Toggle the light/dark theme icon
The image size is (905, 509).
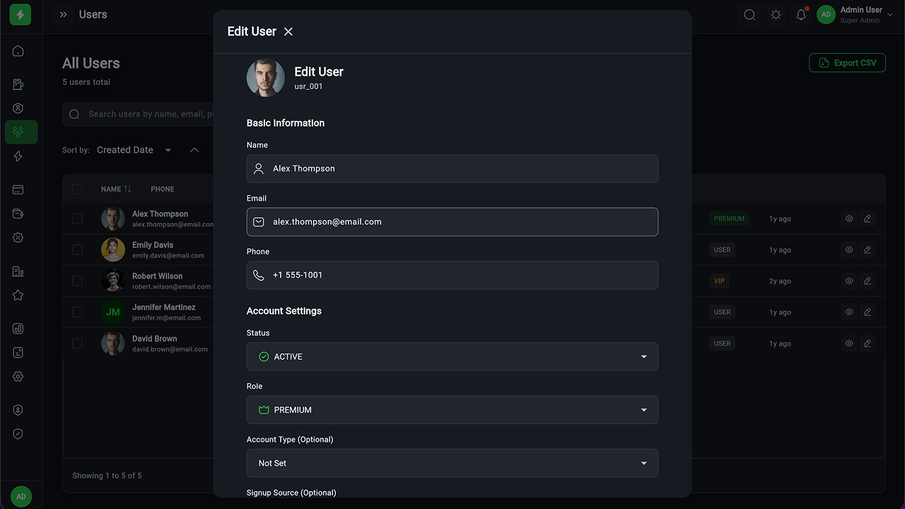tap(776, 15)
